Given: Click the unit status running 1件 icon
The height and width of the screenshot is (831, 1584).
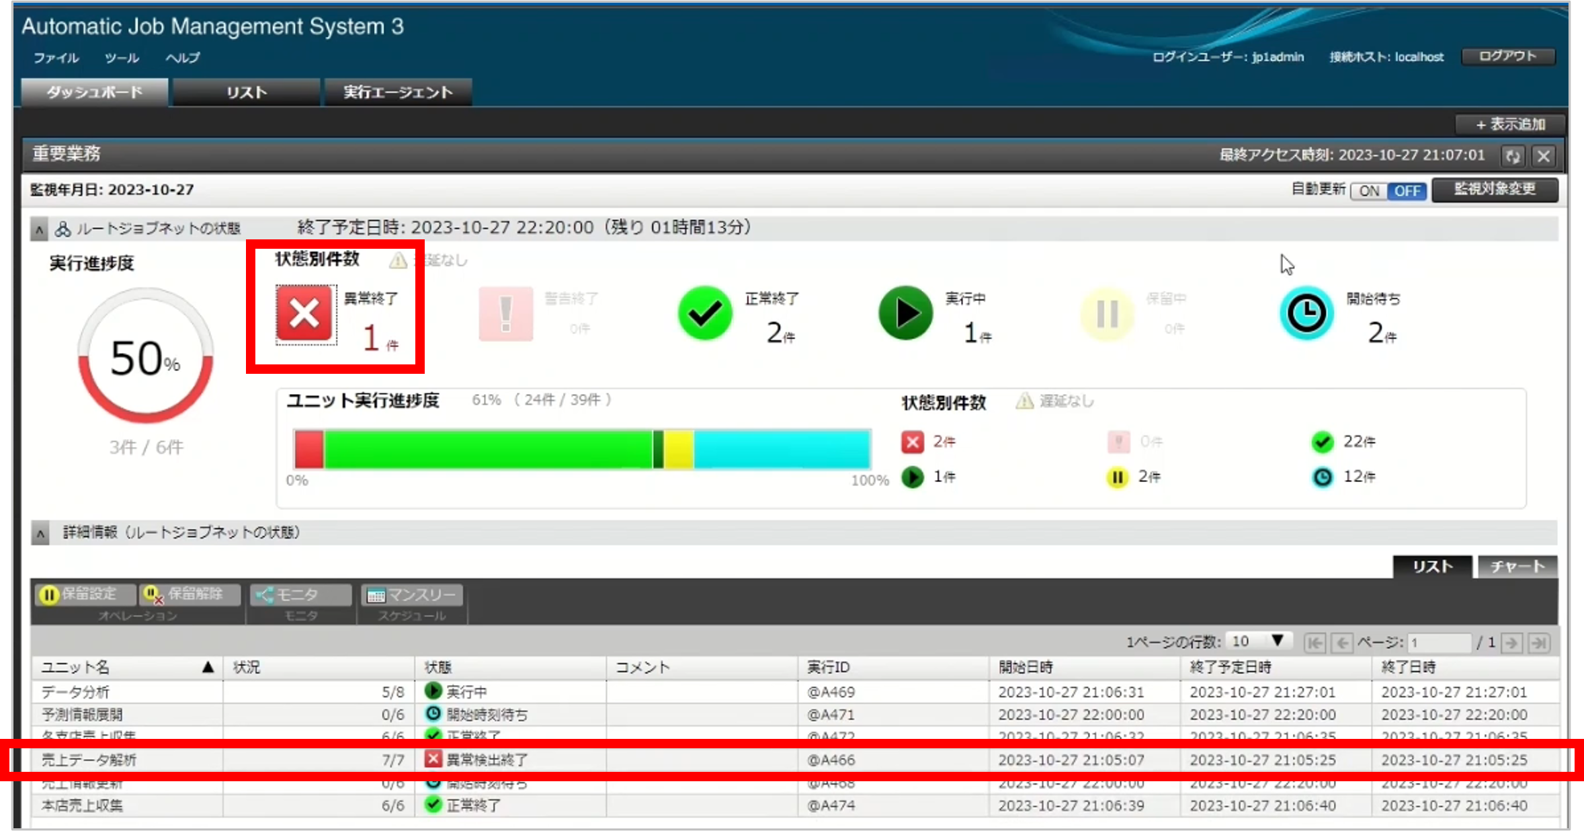Looking at the screenshot, I should tap(913, 477).
